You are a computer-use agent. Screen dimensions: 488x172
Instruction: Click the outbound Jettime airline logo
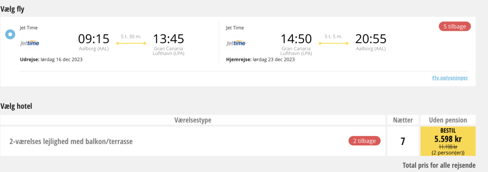coord(30,43)
